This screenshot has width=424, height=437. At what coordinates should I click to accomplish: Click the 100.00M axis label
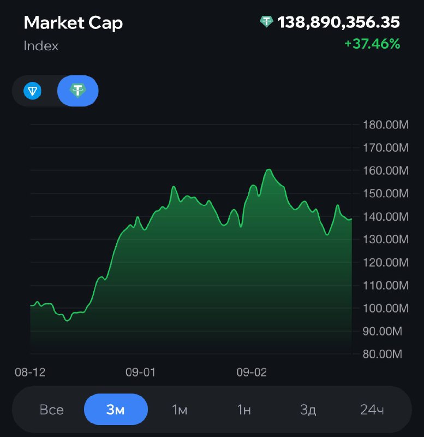click(385, 308)
